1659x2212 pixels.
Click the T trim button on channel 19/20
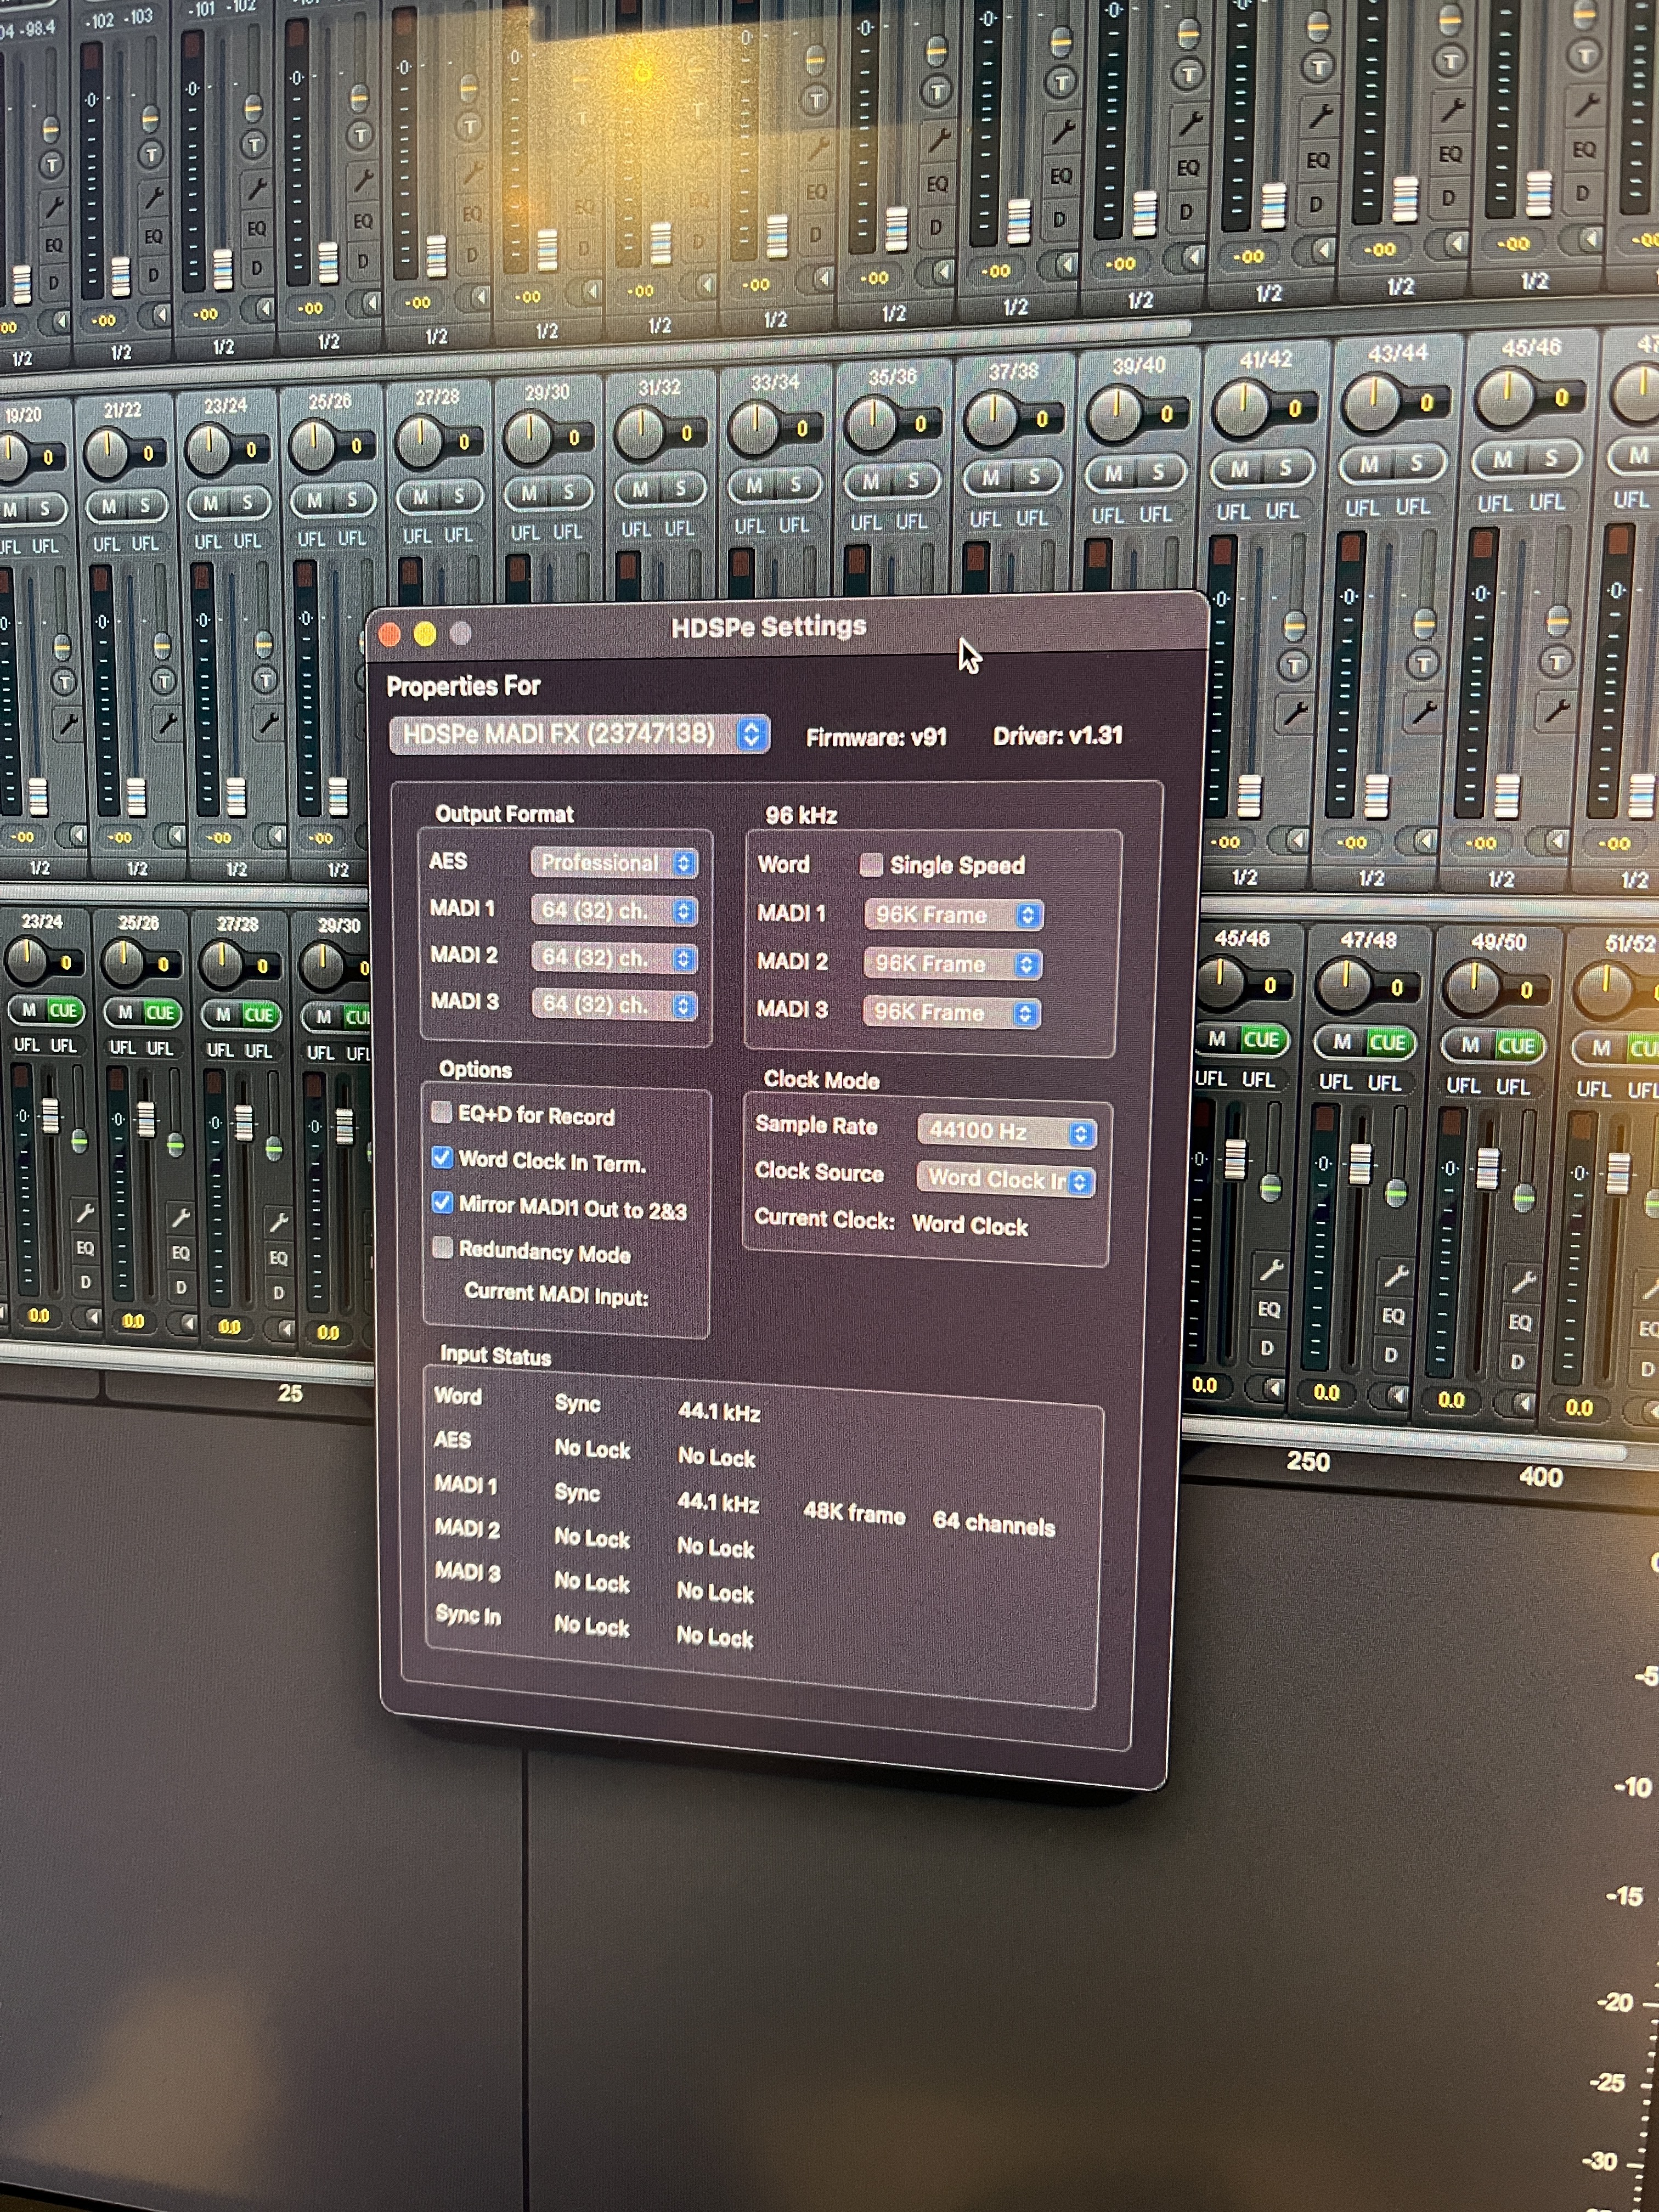64,683
